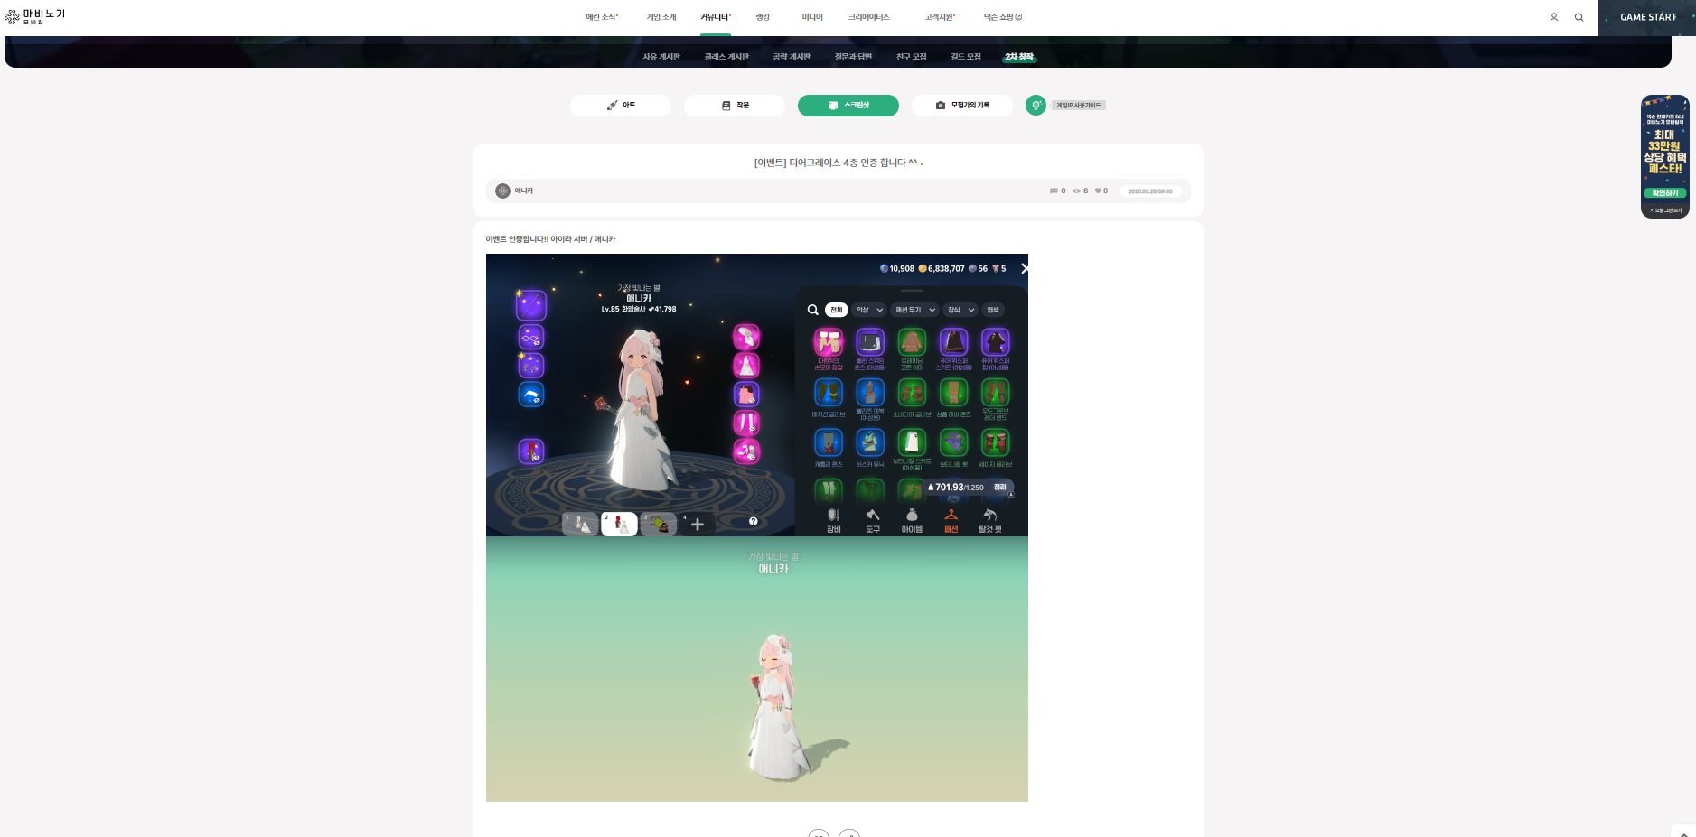Click the view count eye icon
The height and width of the screenshot is (837, 1696).
1076,191
